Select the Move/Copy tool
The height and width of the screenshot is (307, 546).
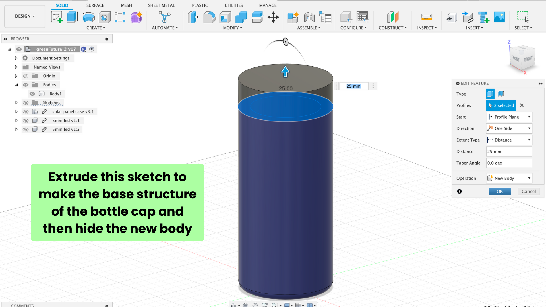pos(273,17)
